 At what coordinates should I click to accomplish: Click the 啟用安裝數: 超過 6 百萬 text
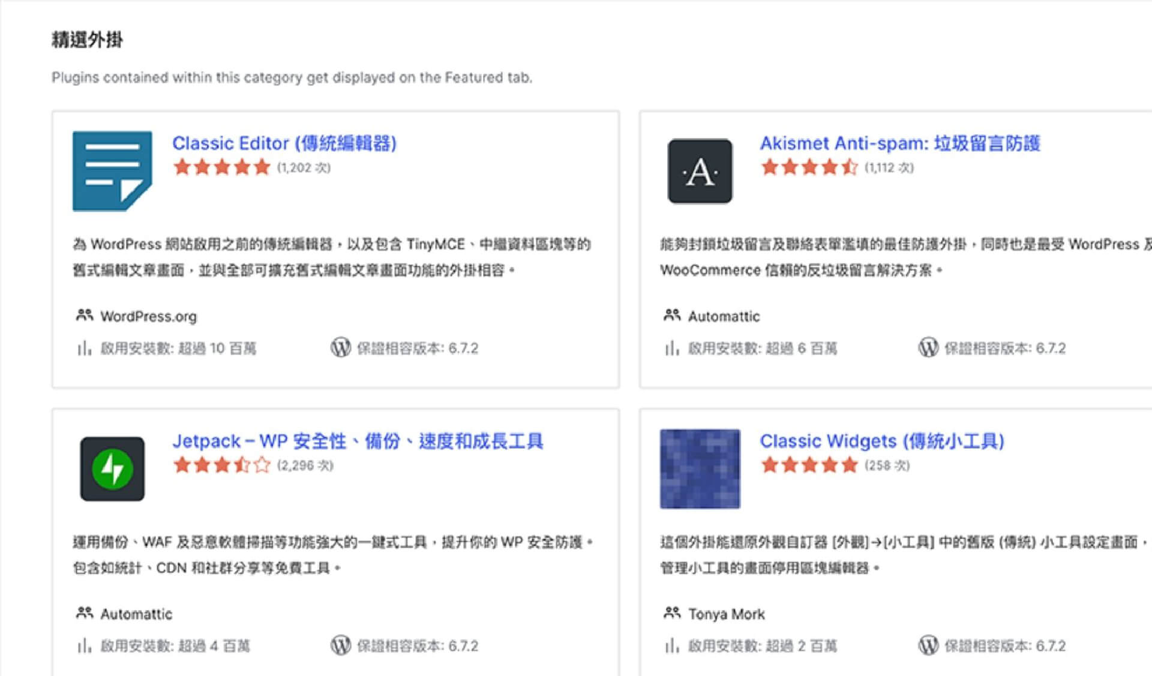coord(763,348)
